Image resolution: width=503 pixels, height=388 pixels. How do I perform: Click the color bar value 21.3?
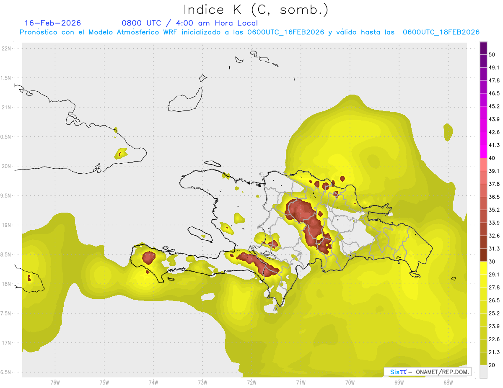(494, 352)
